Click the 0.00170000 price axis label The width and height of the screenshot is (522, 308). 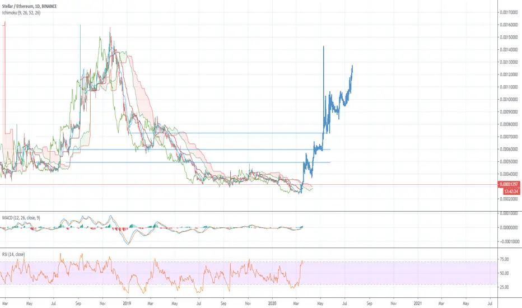509,12
